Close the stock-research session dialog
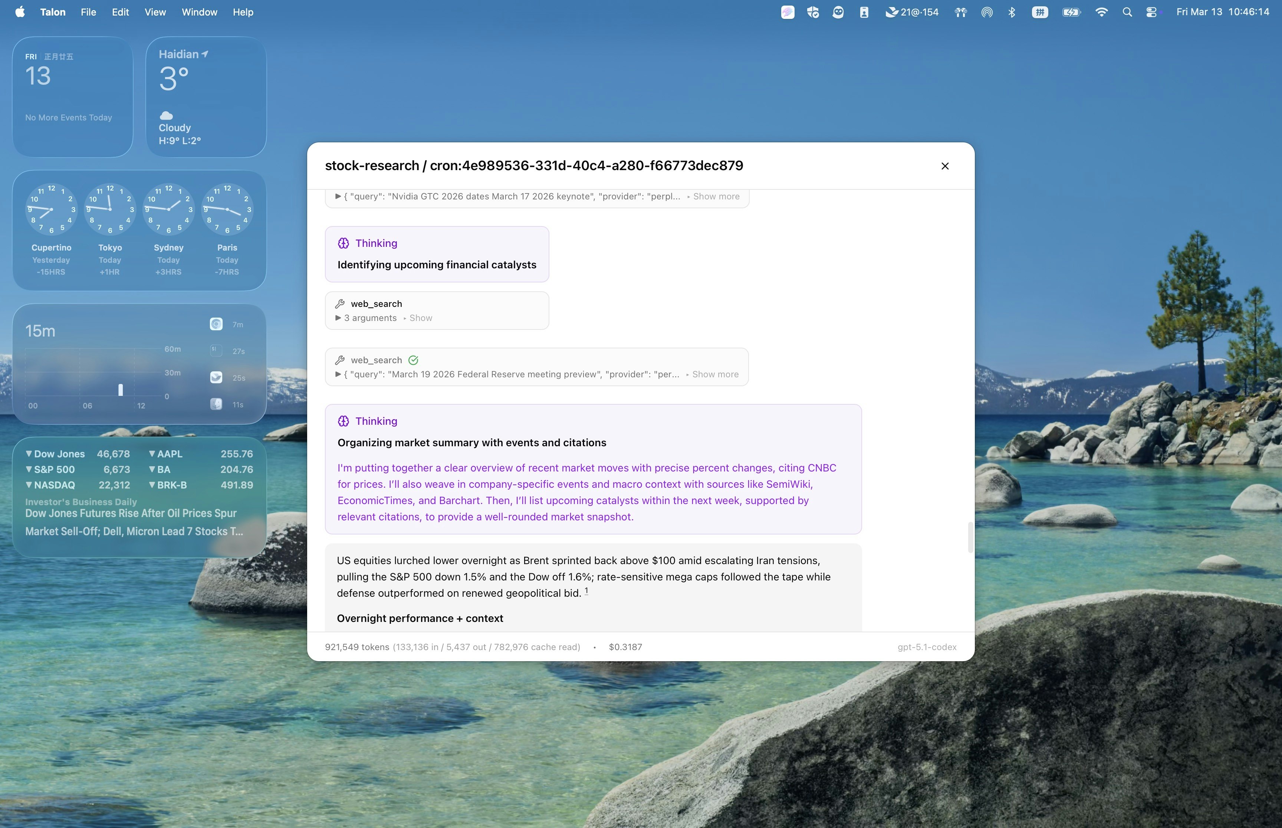1282x828 pixels. [x=945, y=166]
